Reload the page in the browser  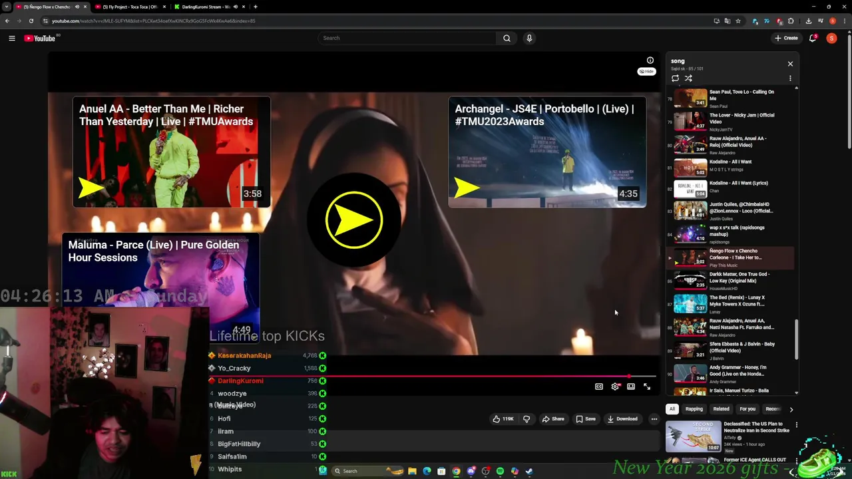click(x=31, y=21)
